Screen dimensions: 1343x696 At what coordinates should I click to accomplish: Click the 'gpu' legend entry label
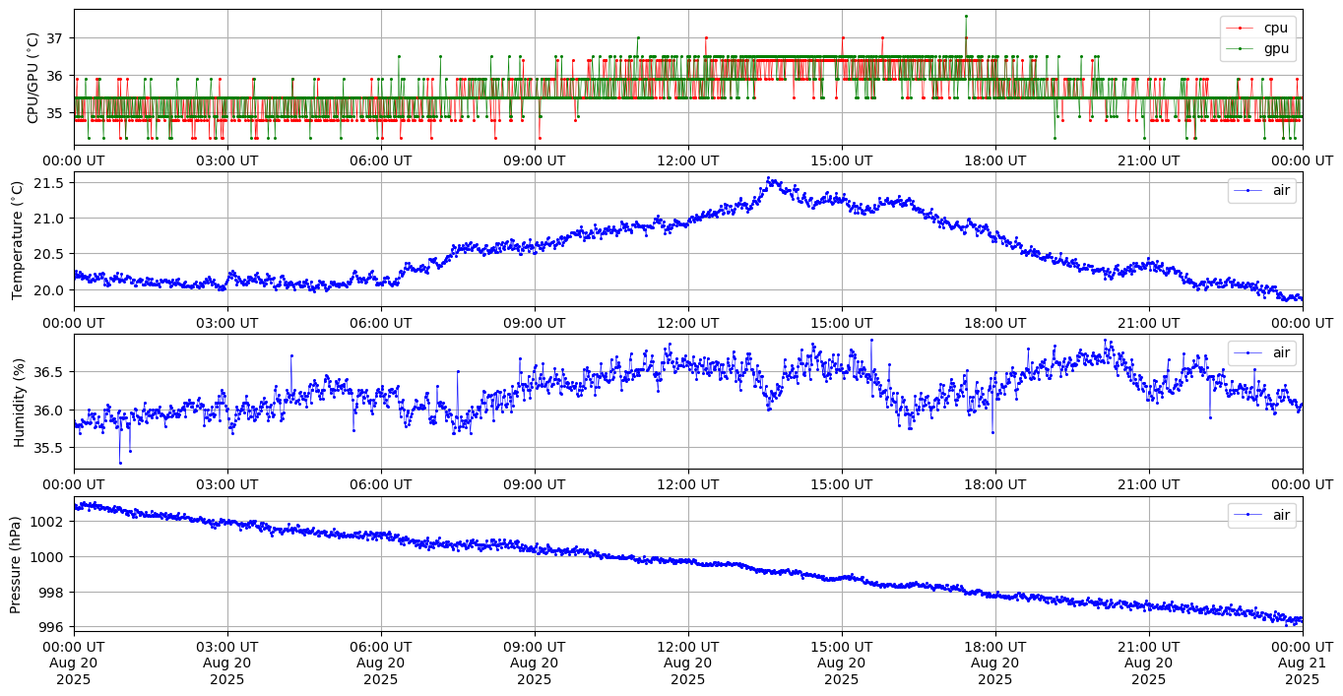pyautogui.click(x=1276, y=47)
